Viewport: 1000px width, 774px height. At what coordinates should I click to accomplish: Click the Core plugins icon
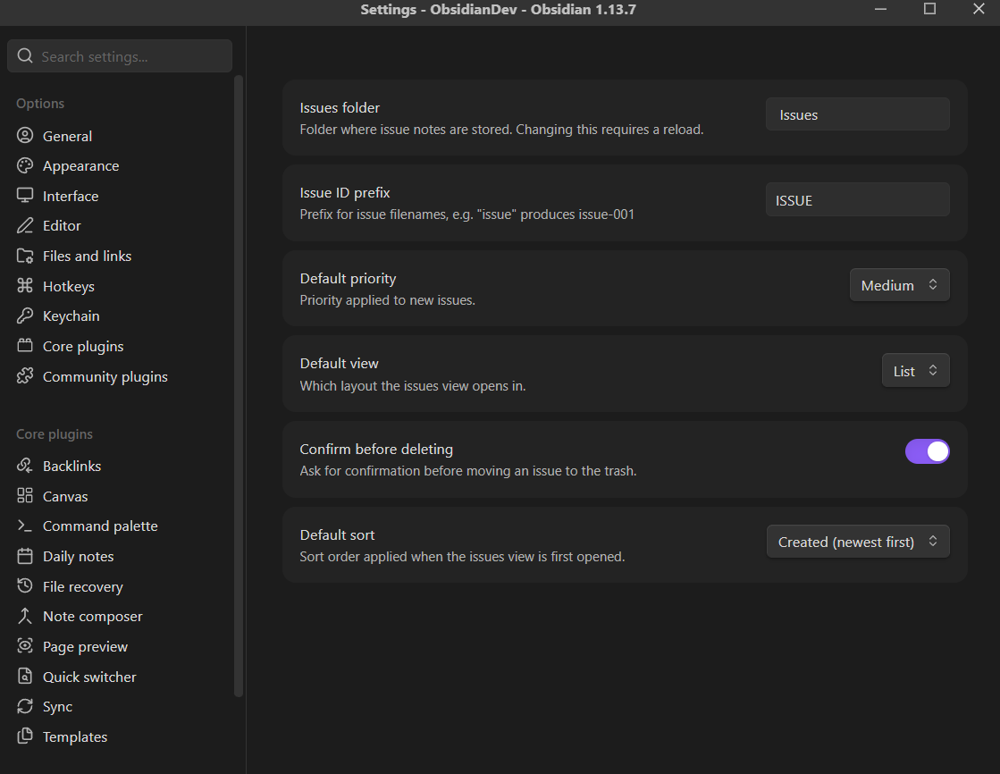tap(25, 346)
